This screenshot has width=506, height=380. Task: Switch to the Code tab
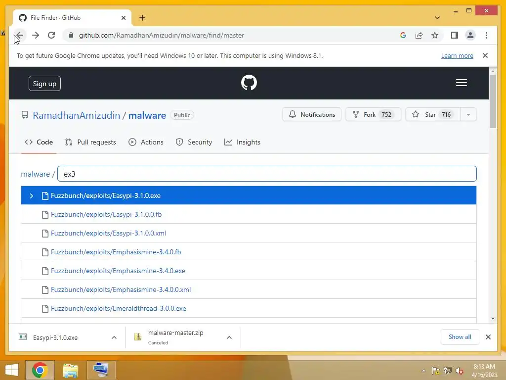[x=39, y=142]
